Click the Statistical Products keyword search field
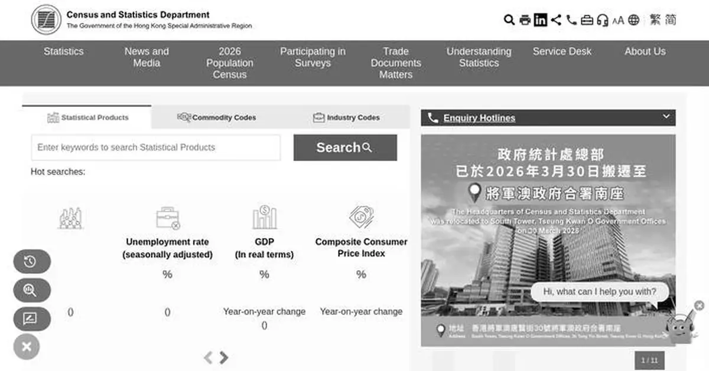The image size is (709, 371). [156, 147]
